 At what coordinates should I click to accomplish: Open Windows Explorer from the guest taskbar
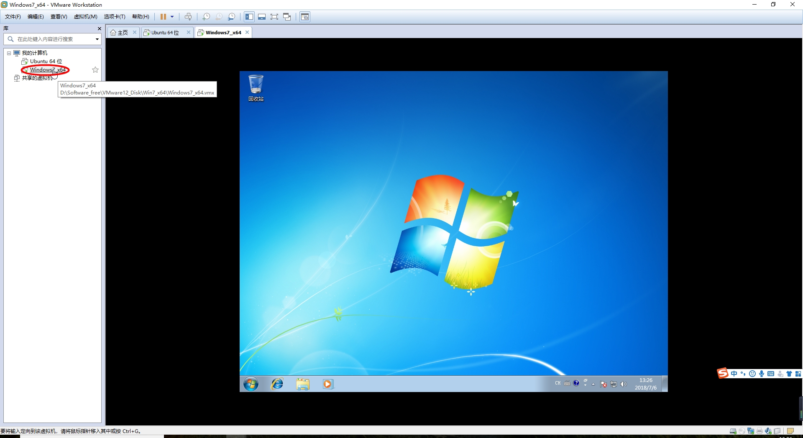303,384
